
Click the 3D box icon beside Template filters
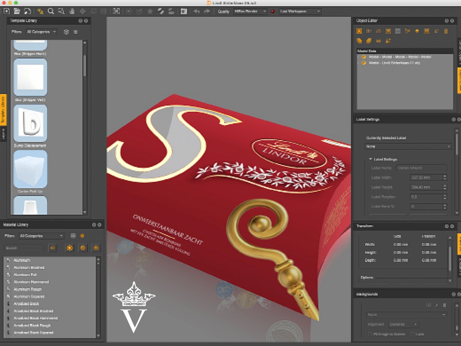[x=66, y=32]
